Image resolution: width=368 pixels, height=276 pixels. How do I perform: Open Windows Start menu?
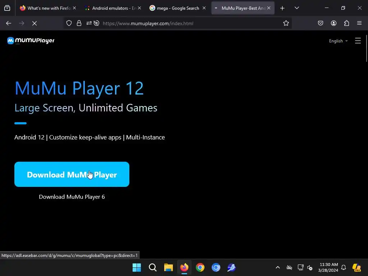pyautogui.click(x=137, y=267)
